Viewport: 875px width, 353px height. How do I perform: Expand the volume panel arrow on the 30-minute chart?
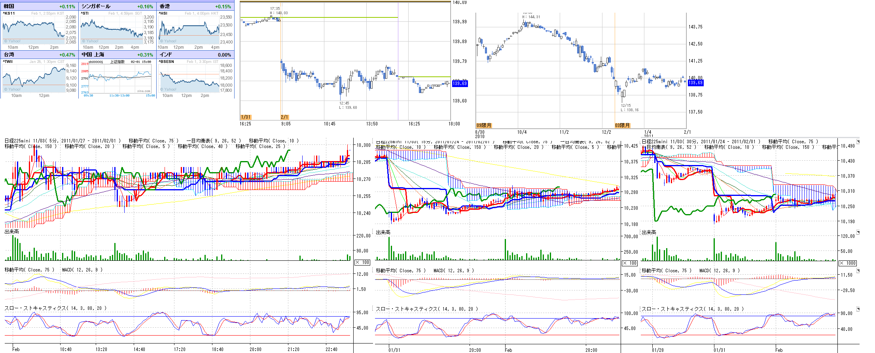[x=858, y=232]
